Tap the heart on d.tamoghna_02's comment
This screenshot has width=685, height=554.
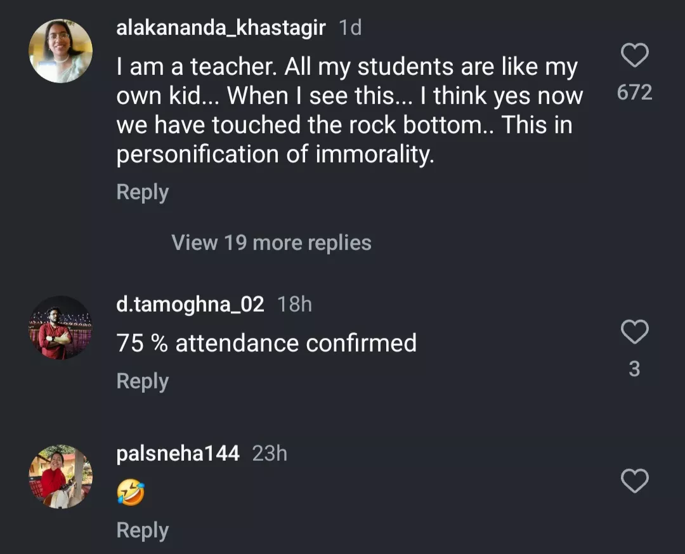[634, 332]
